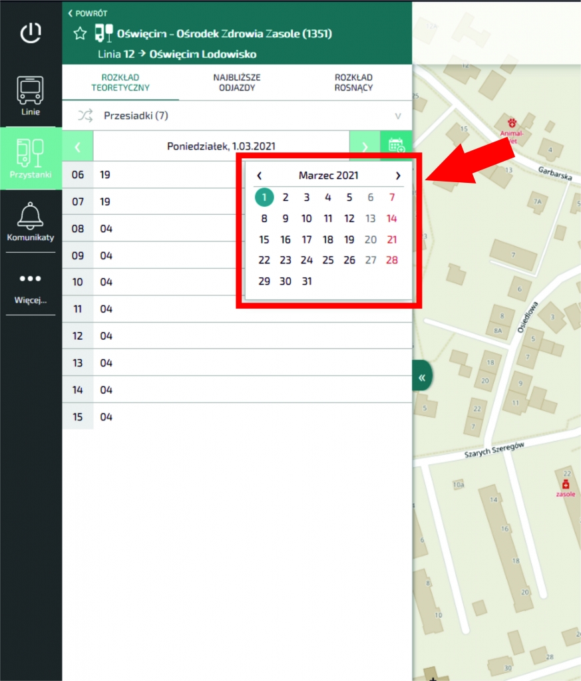
Task: Toggle the favorite star for this stop
Action: point(80,33)
